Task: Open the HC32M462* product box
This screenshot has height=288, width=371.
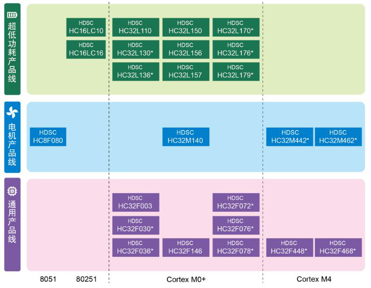Action: pyautogui.click(x=338, y=137)
